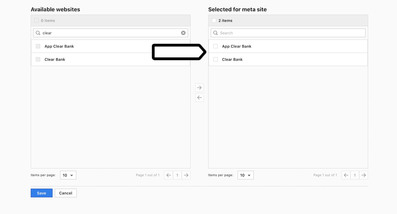Click the Cancel button
The height and width of the screenshot is (214, 397).
(66, 193)
